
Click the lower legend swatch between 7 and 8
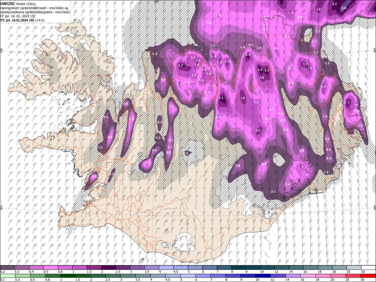coord(218,276)
